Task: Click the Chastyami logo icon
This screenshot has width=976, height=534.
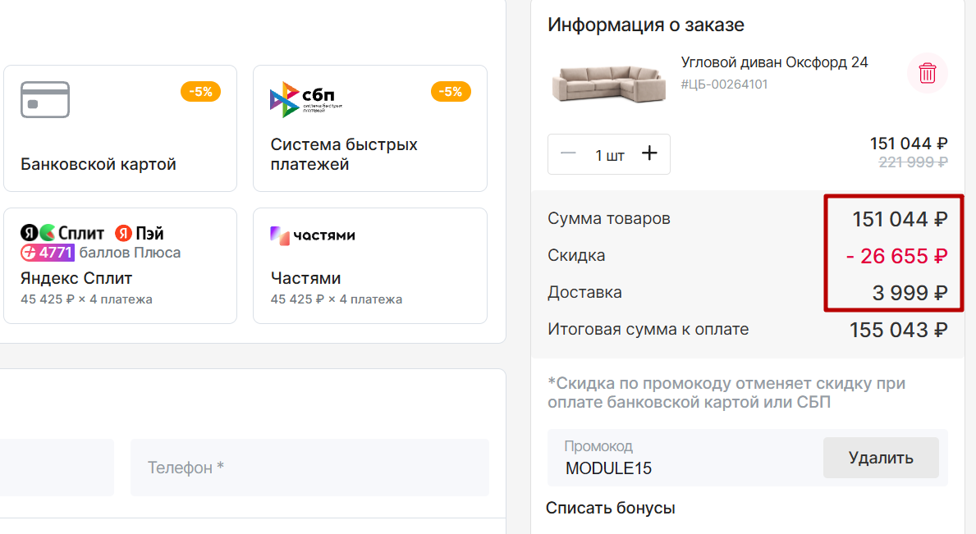Action: pos(313,235)
